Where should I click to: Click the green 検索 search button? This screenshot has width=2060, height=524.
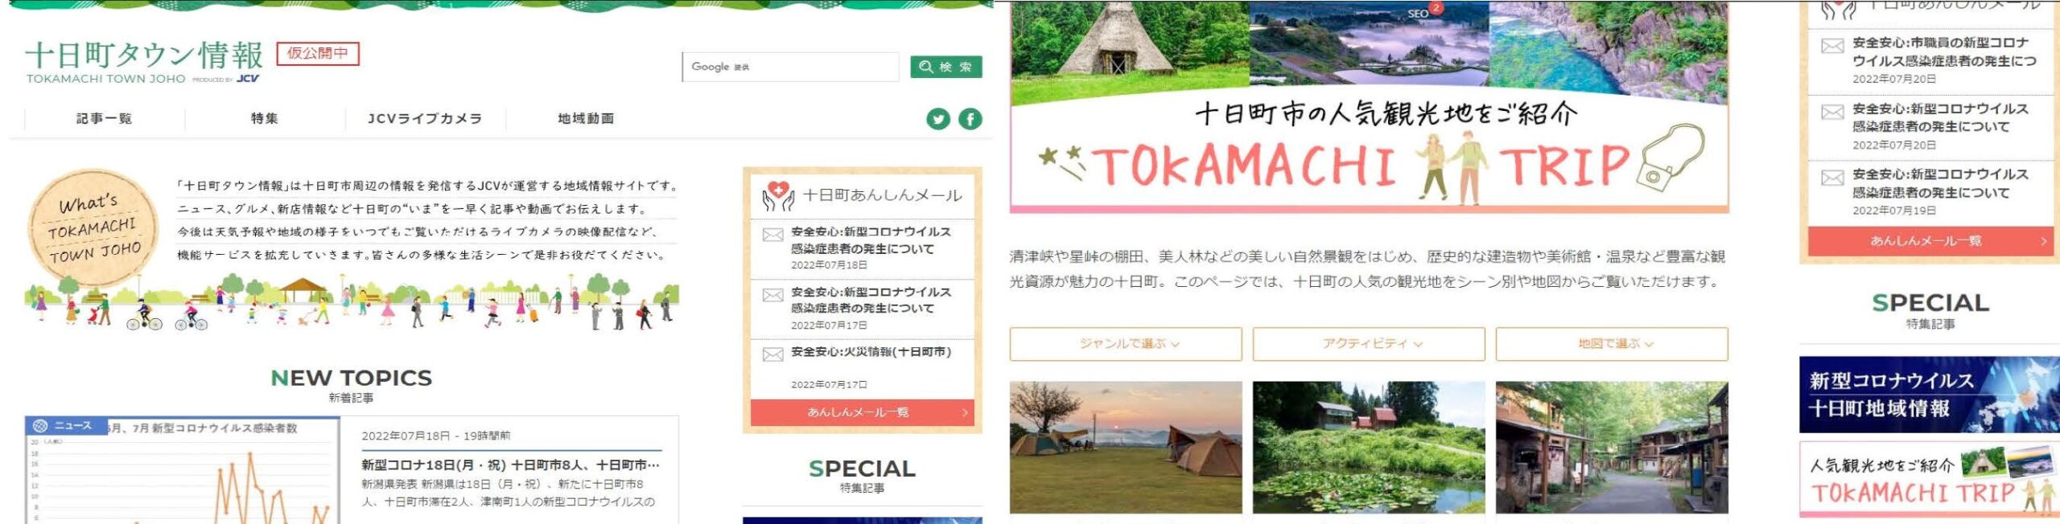(x=946, y=67)
